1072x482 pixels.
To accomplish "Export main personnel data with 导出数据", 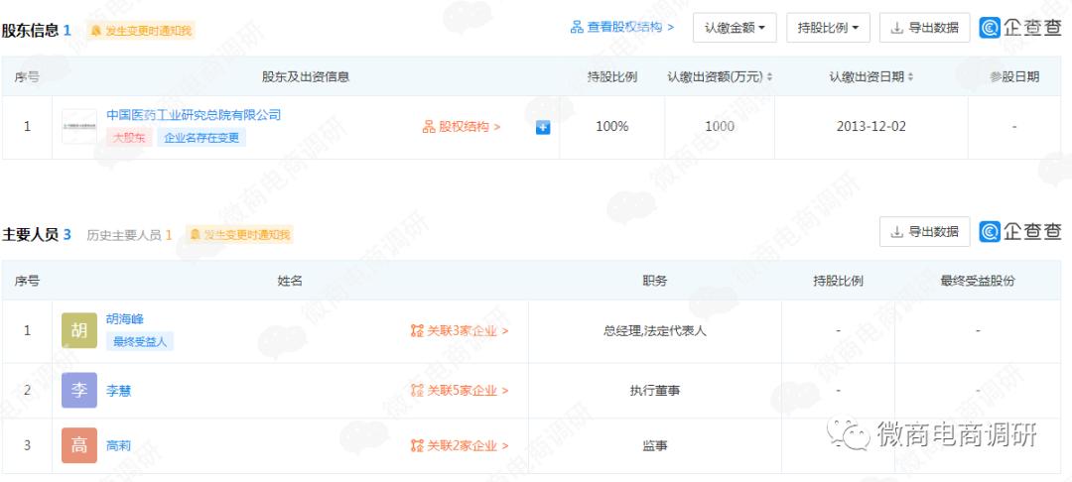I will pyautogui.click(x=924, y=232).
